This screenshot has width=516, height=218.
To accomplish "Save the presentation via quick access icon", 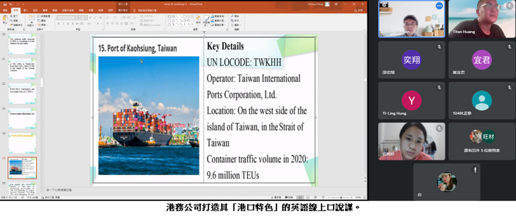I will [5, 4].
